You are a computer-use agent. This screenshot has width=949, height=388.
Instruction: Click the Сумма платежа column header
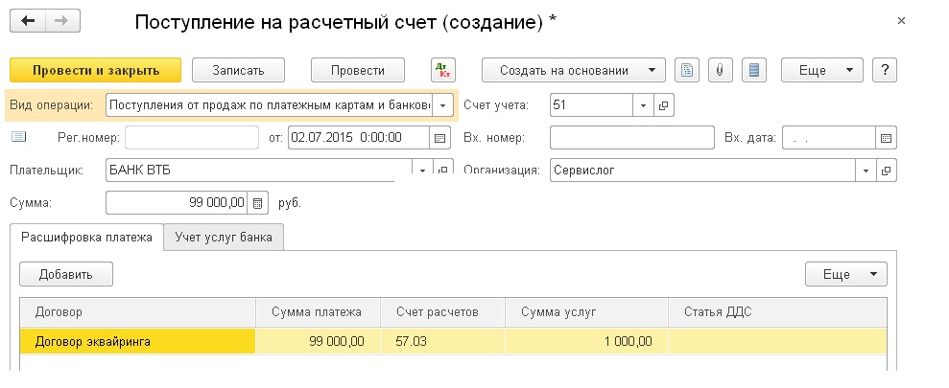[318, 312]
